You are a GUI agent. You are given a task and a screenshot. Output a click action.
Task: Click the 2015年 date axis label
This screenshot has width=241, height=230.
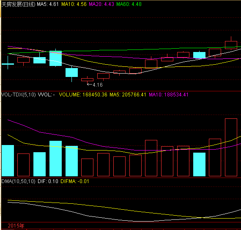tap(16, 226)
